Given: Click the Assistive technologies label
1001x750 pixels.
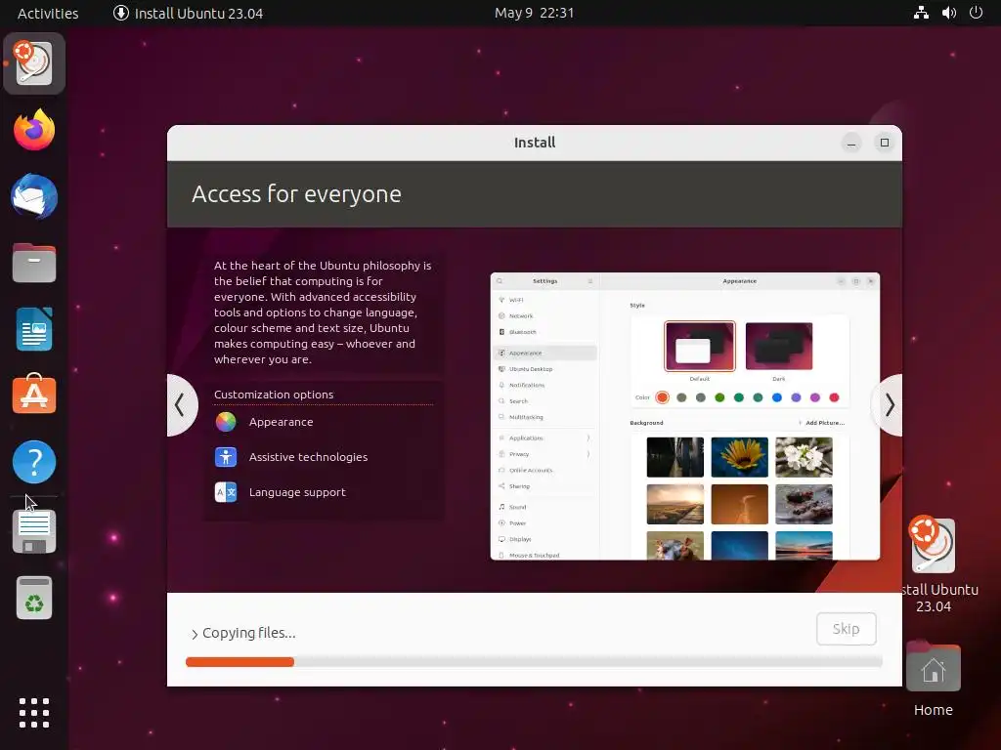Looking at the screenshot, I should [308, 457].
